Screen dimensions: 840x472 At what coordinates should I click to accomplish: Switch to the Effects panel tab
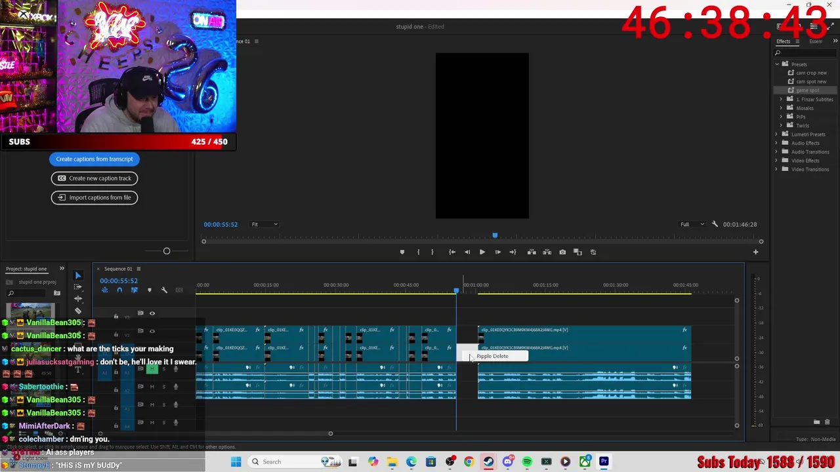pyautogui.click(x=784, y=41)
